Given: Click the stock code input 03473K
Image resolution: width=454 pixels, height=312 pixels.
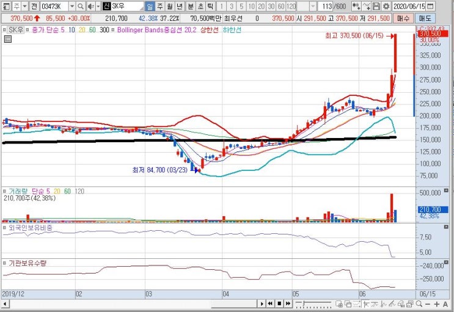Looking at the screenshot, I should pos(54,6).
